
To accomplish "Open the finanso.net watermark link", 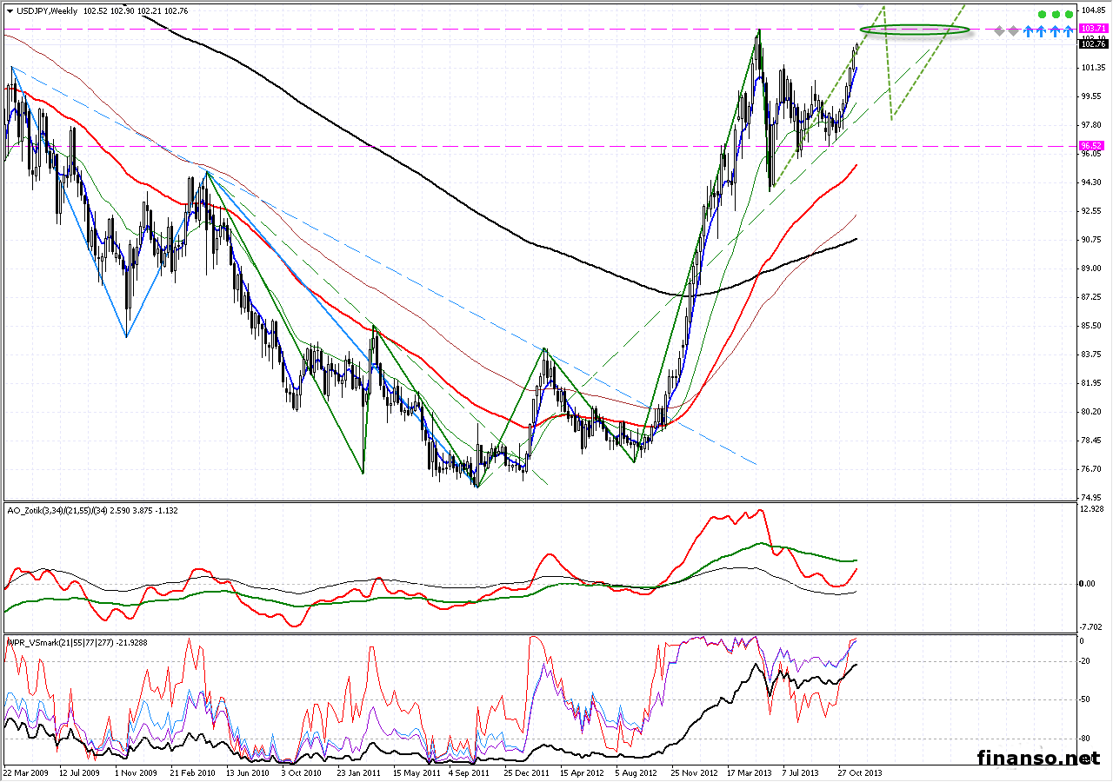I will [1038, 758].
